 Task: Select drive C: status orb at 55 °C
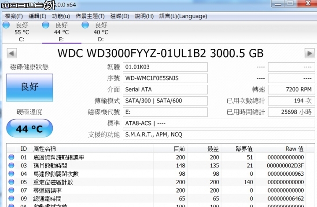[x=6, y=25]
